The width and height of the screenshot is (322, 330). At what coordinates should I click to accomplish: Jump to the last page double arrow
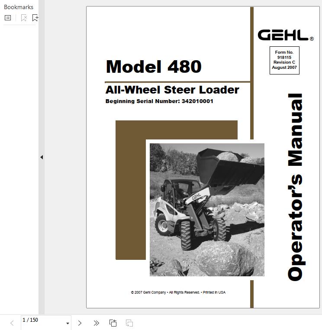[97, 323]
